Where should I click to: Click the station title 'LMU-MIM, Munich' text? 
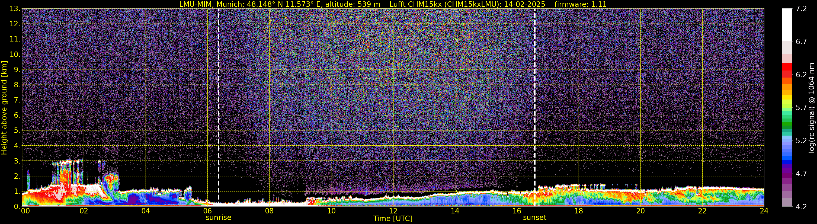(x=212, y=4)
